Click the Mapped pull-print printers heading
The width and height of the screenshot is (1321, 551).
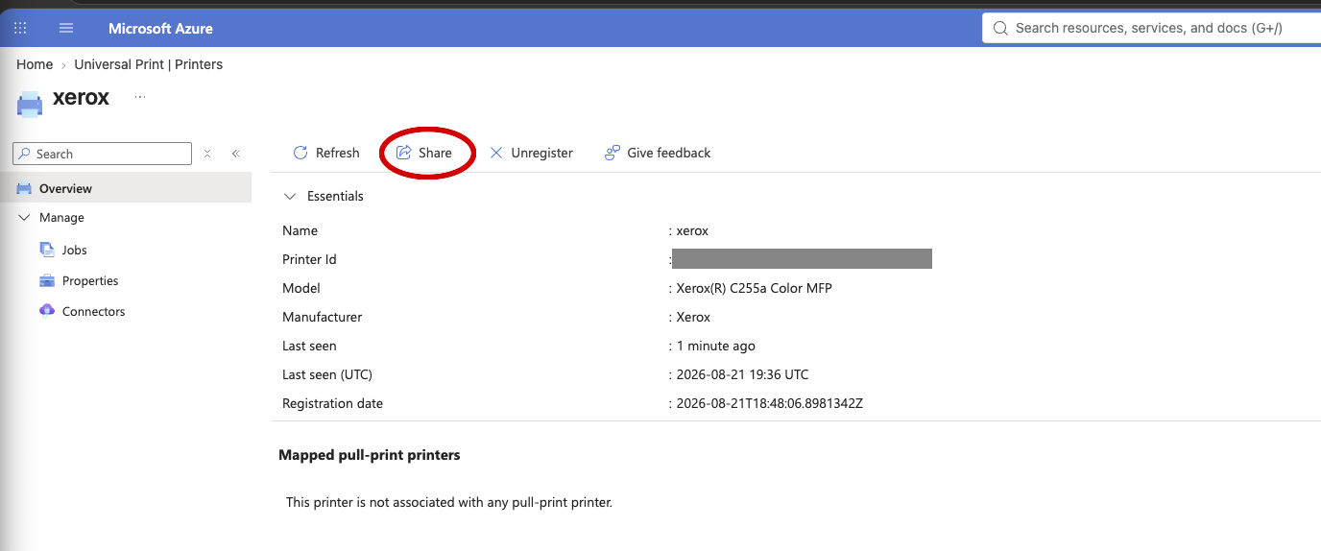click(370, 455)
